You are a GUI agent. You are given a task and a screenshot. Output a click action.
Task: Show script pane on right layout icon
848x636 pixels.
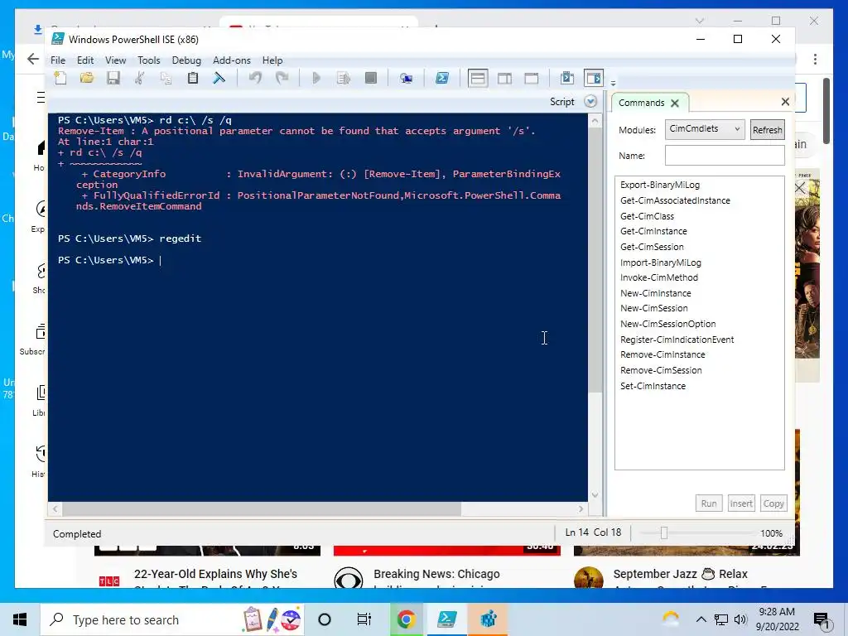click(504, 79)
